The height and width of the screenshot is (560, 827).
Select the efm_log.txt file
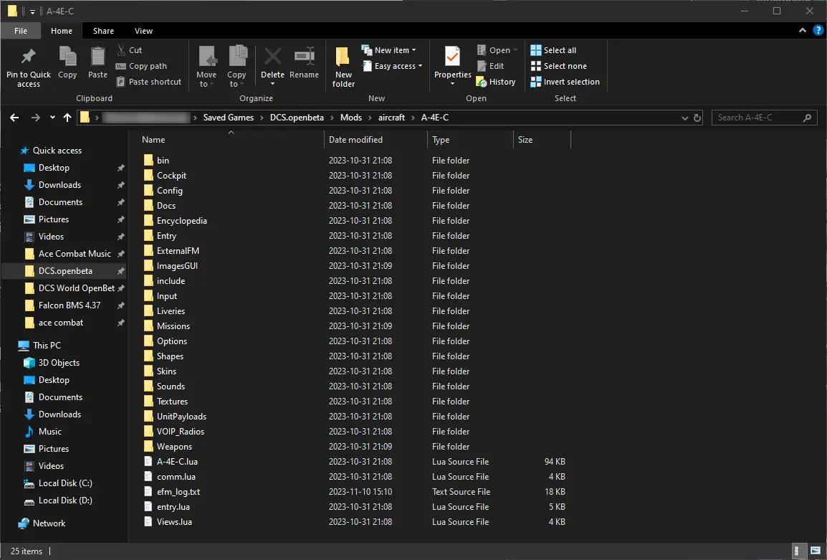pyautogui.click(x=178, y=492)
